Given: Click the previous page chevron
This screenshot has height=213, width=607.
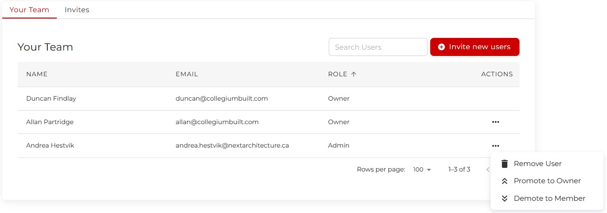Looking at the screenshot, I should (x=487, y=170).
